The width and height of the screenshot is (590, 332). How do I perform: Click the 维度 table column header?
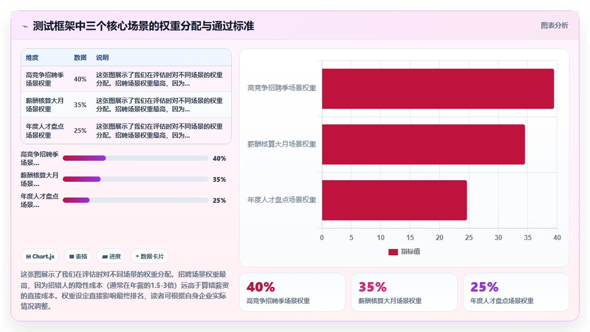point(32,57)
